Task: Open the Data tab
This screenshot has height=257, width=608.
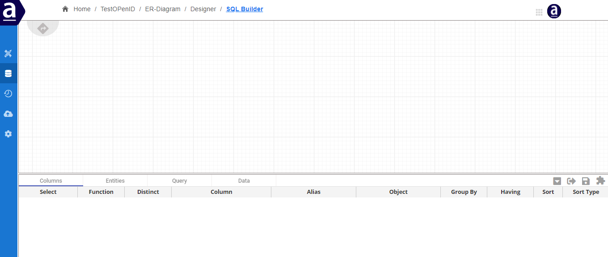Action: pyautogui.click(x=244, y=181)
